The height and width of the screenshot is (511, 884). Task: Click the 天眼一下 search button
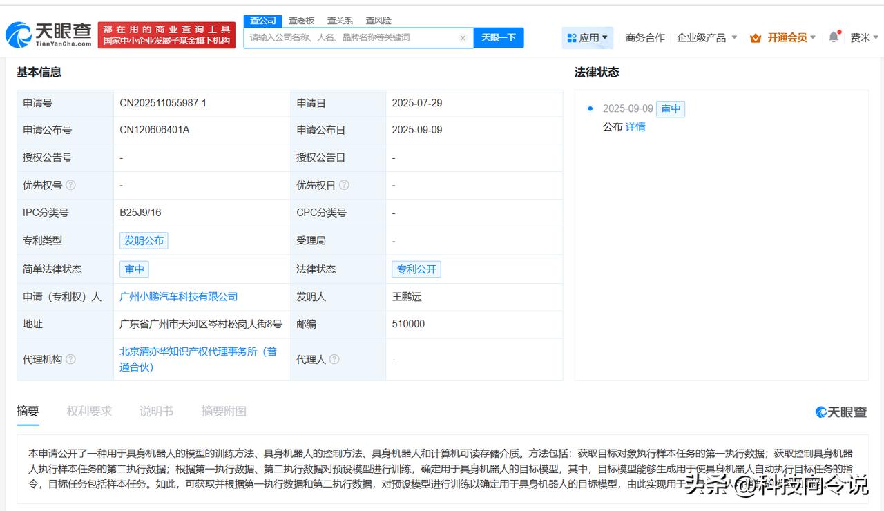(499, 38)
